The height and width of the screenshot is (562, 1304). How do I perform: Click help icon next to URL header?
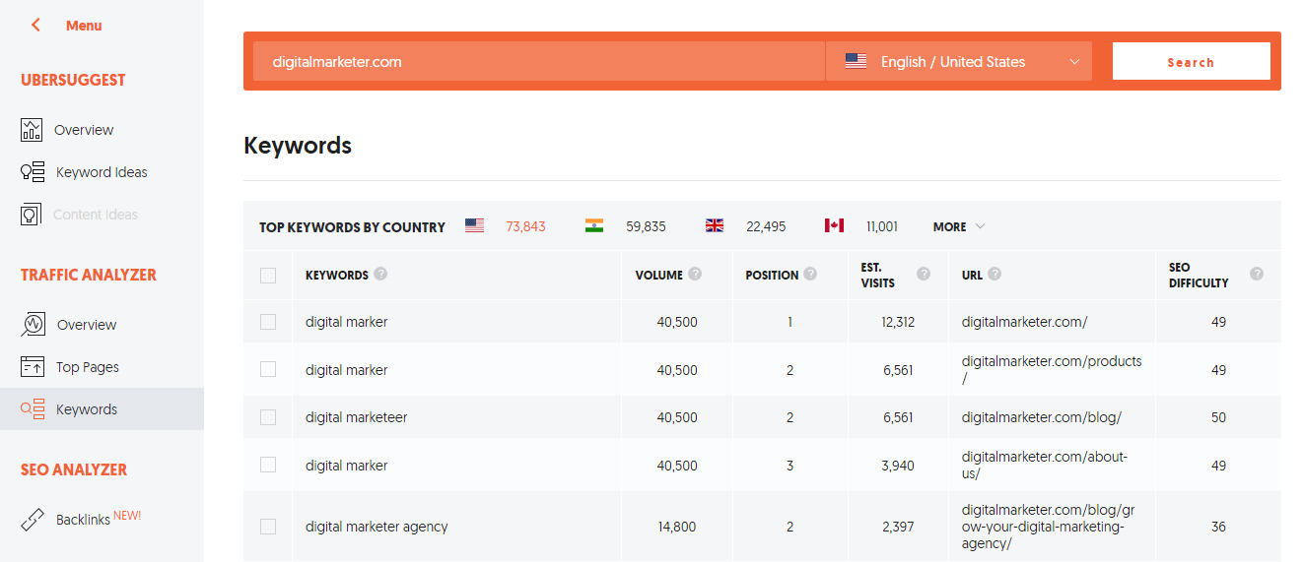point(995,274)
